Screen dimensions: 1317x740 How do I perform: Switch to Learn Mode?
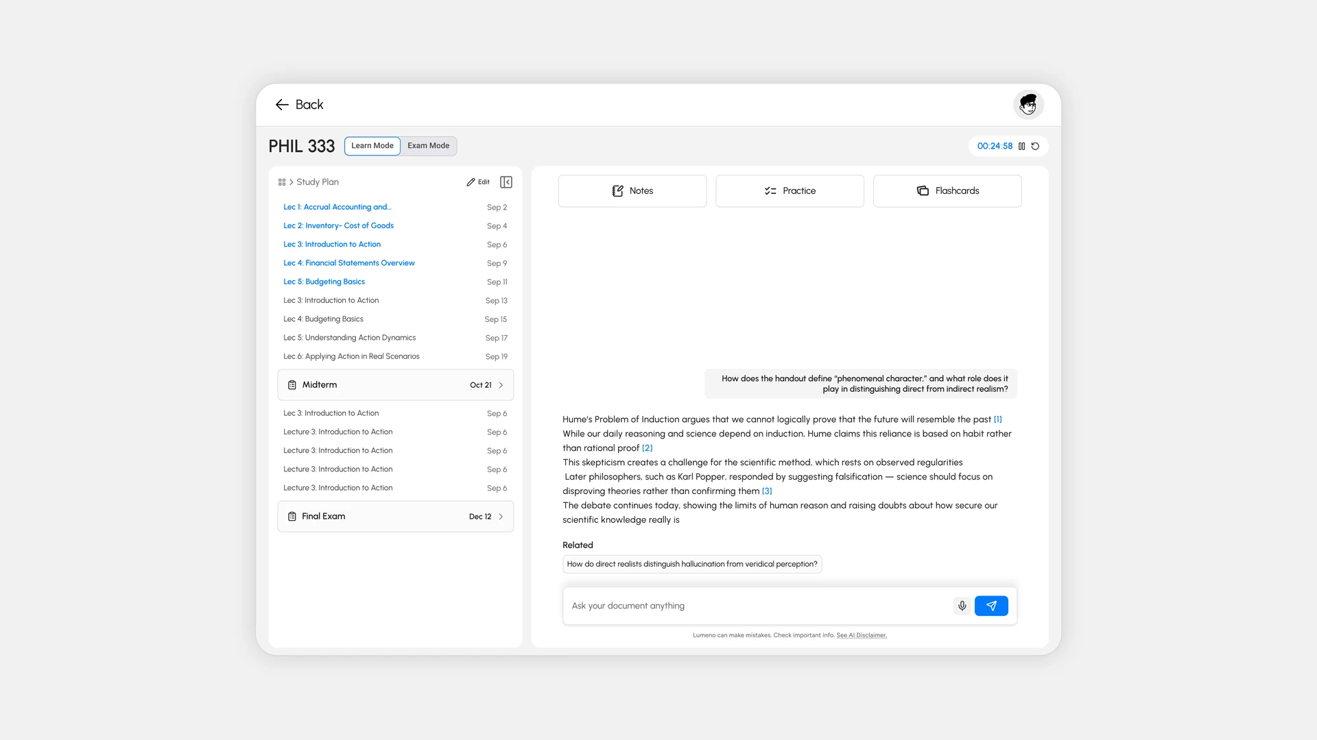click(372, 146)
